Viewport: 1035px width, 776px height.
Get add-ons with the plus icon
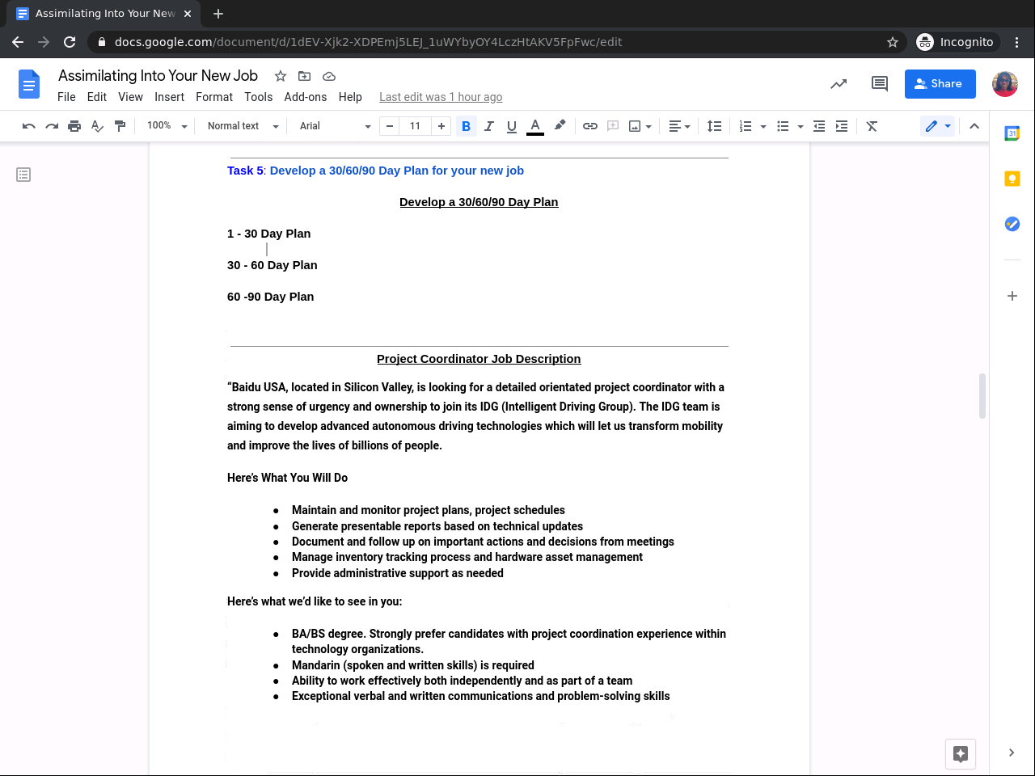(x=1012, y=296)
